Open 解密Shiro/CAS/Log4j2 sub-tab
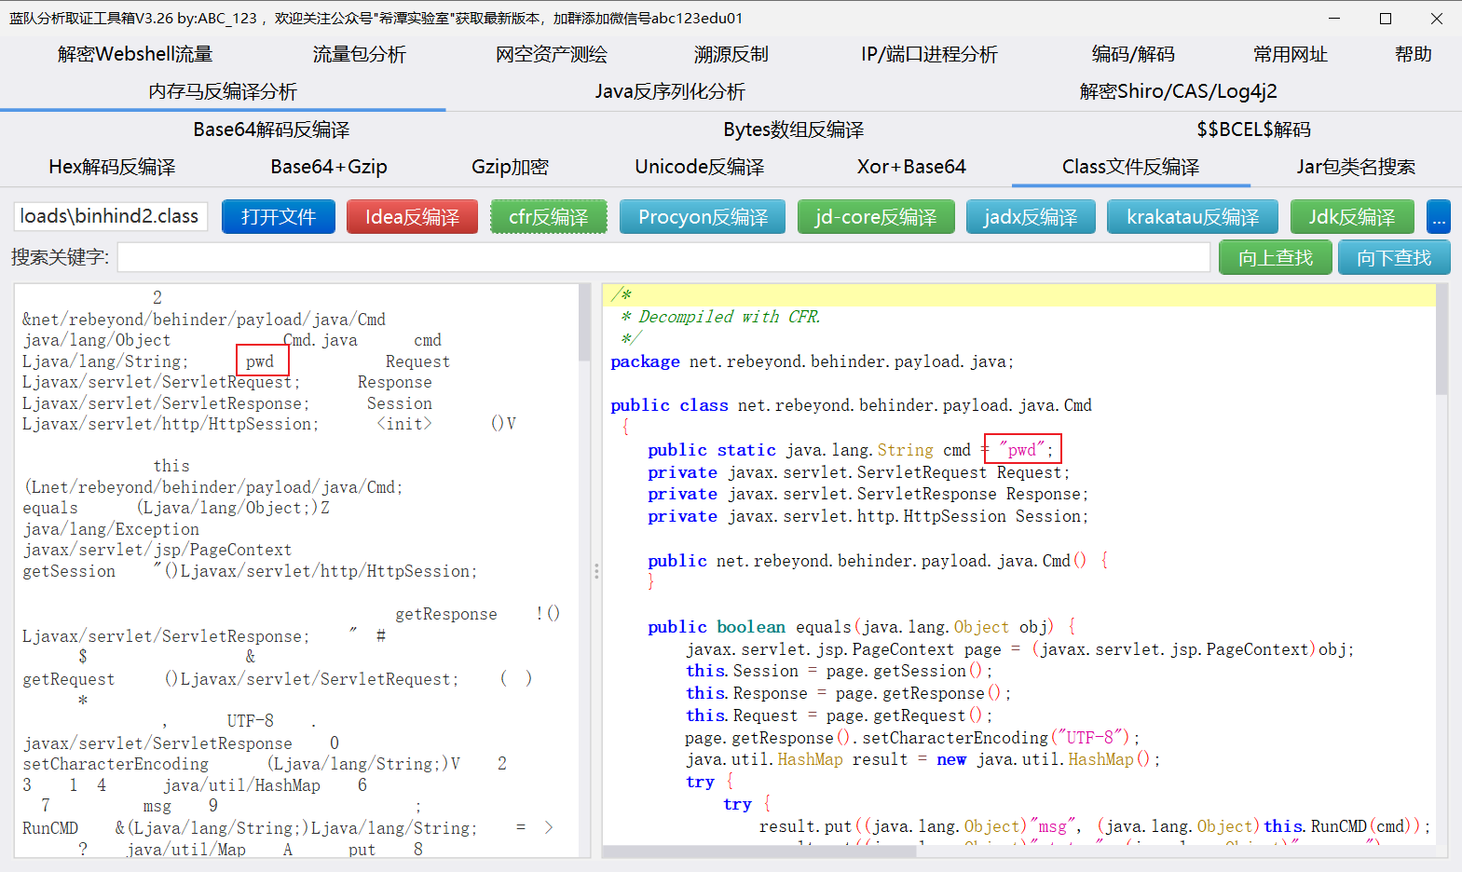The image size is (1462, 872). coord(1178,91)
